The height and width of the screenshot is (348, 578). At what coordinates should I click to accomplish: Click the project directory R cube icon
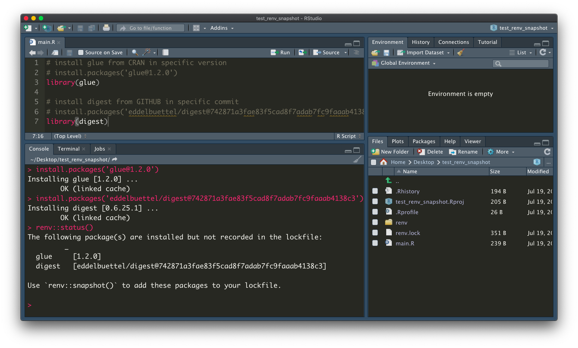pos(537,162)
